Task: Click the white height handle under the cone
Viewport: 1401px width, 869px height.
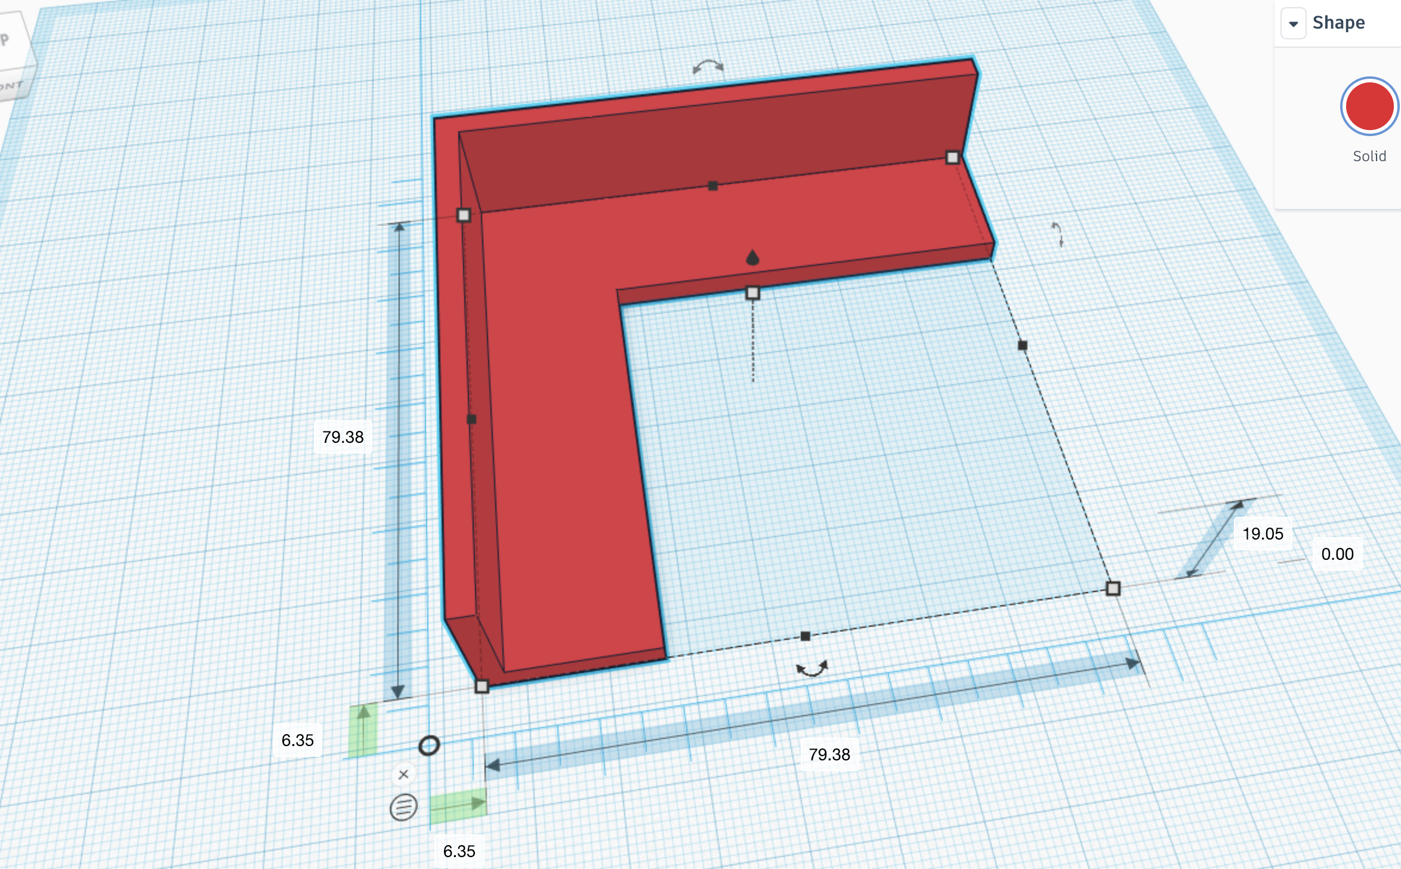Action: pyautogui.click(x=752, y=293)
